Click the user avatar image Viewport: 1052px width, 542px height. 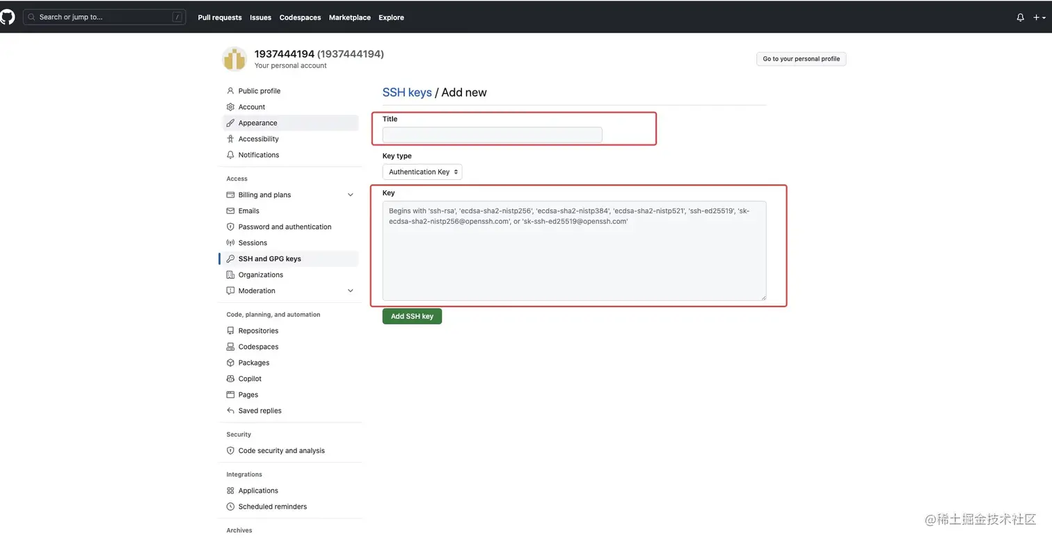234,59
